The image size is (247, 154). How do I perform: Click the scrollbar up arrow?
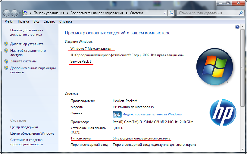click(x=242, y=27)
